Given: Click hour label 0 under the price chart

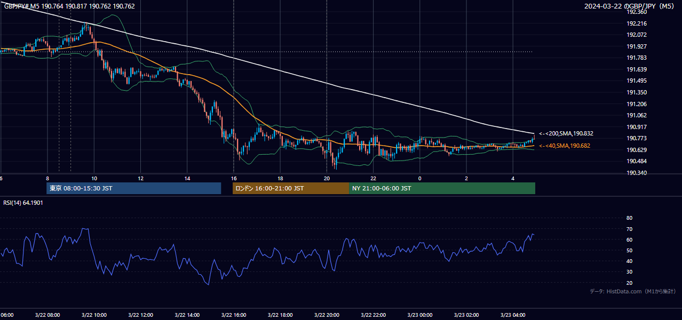Looking at the screenshot, I should pyautogui.click(x=420, y=178).
